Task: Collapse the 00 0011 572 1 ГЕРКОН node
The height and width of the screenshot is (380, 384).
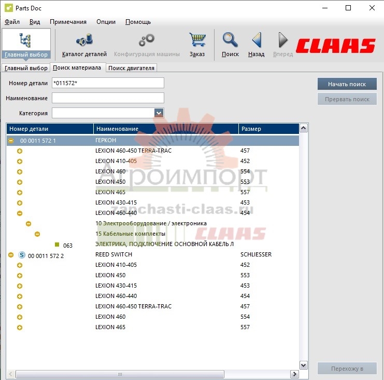Action: pyautogui.click(x=11, y=141)
